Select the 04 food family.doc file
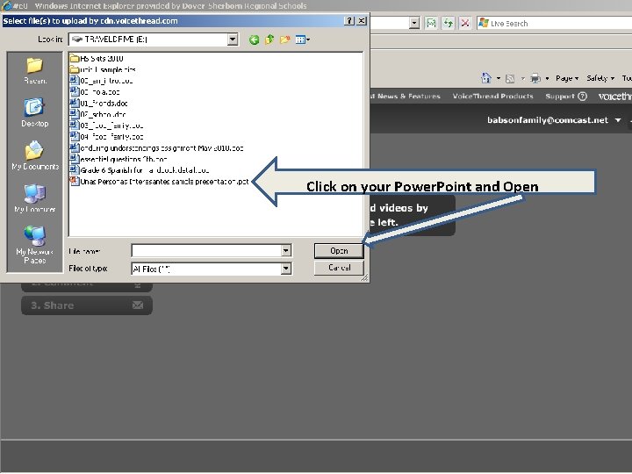 tap(106, 137)
